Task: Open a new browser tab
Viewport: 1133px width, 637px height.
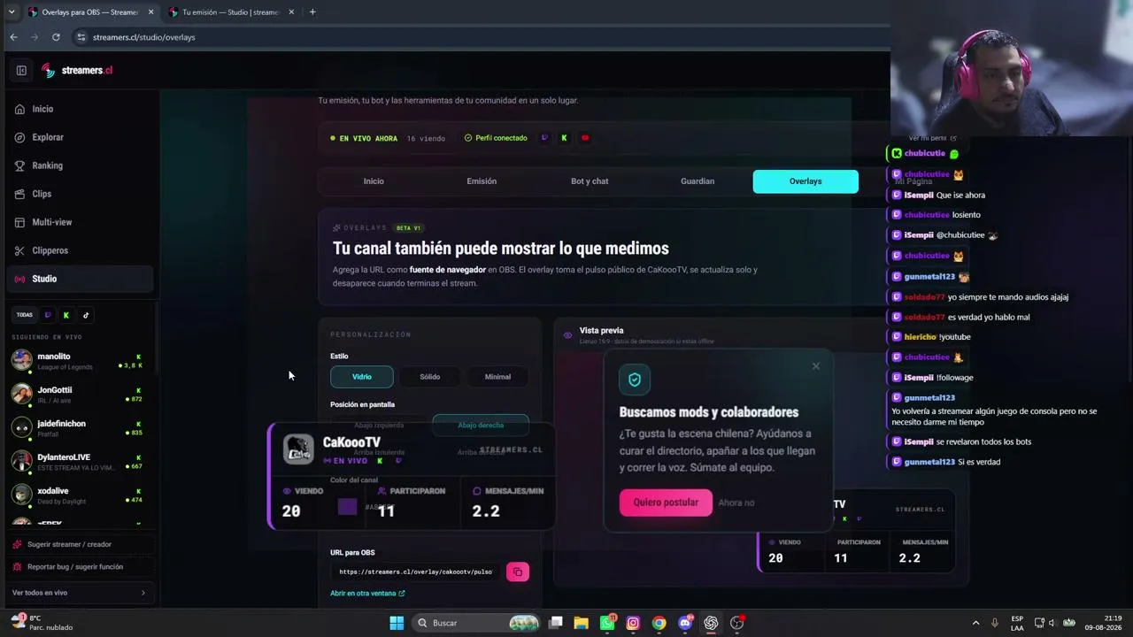Action: point(312,12)
